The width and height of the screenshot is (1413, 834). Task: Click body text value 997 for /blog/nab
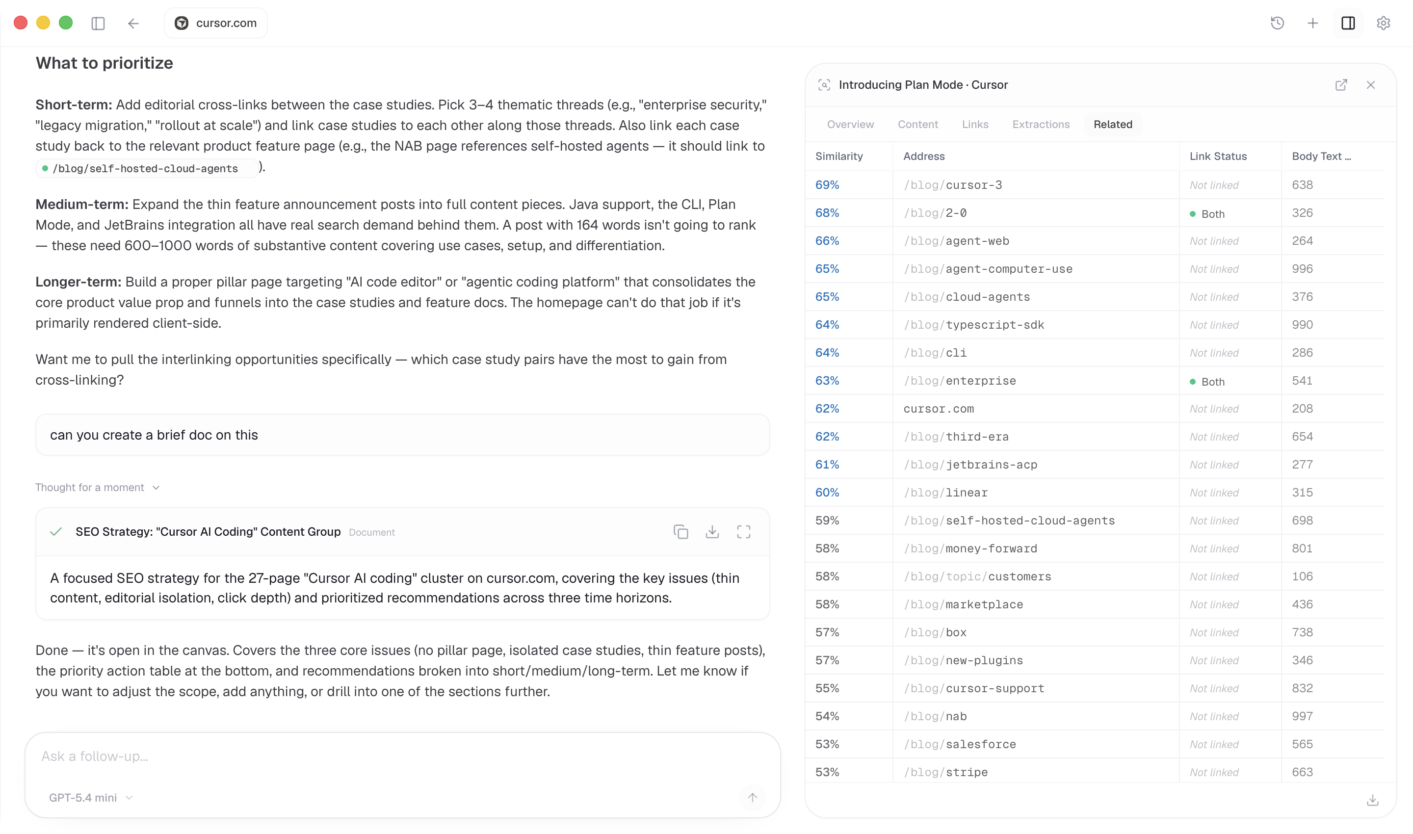[x=1302, y=717]
